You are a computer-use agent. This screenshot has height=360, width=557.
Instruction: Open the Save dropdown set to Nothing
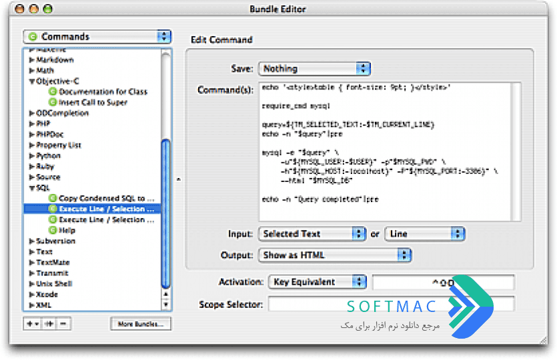tap(315, 69)
